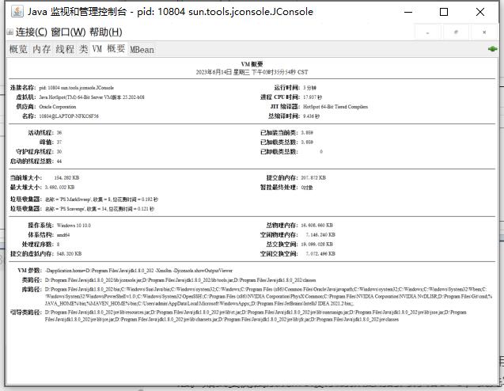The height and width of the screenshot is (391, 504).
Task: Open the 窗口(W) menu
Action: point(68,32)
